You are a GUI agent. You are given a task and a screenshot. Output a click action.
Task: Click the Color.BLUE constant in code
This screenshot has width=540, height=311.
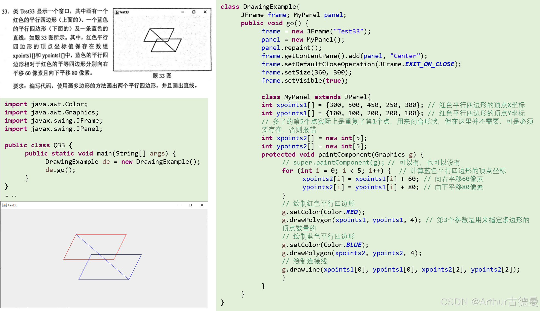coord(354,245)
